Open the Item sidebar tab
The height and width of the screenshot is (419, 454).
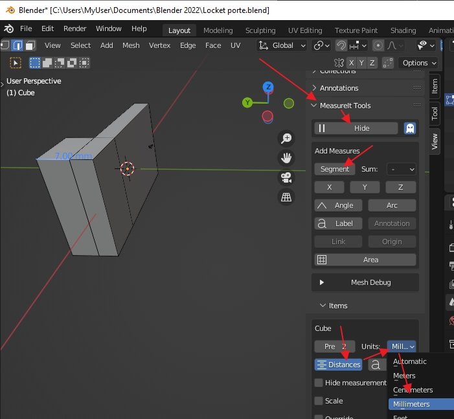click(x=435, y=86)
